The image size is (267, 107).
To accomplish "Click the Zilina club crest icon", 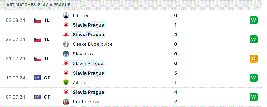I will coord(66,83).
